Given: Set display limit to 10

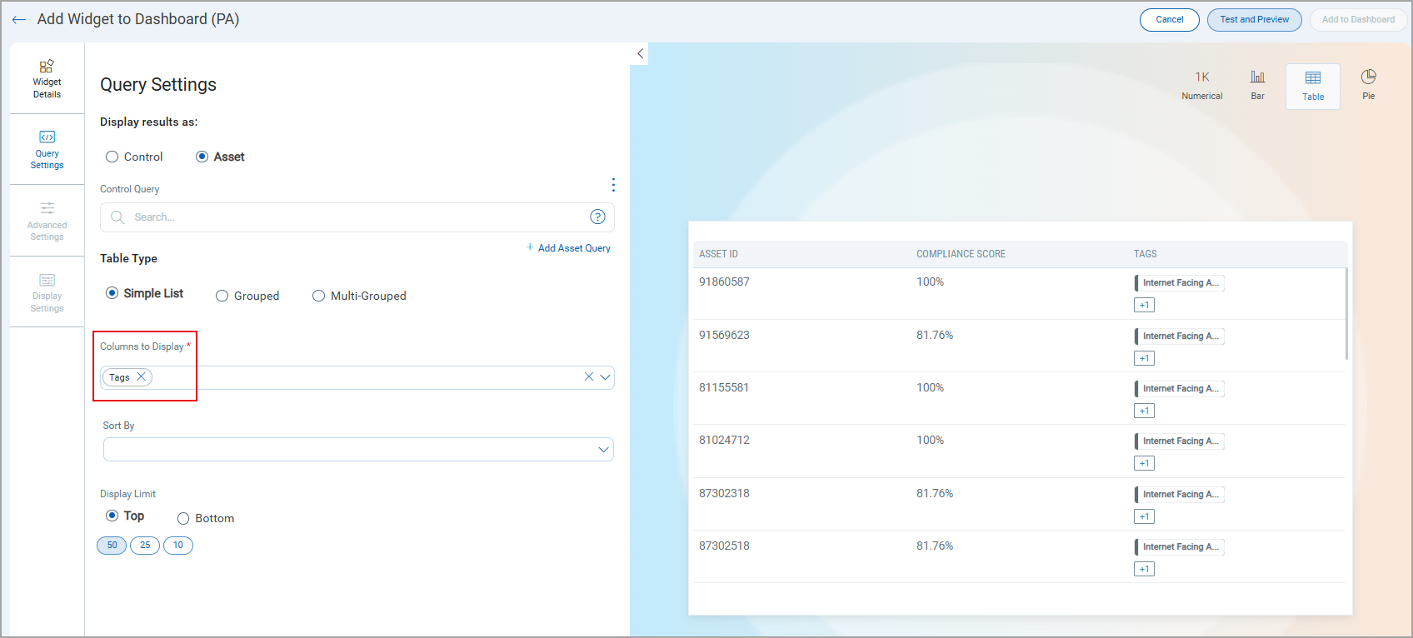Looking at the screenshot, I should [177, 546].
